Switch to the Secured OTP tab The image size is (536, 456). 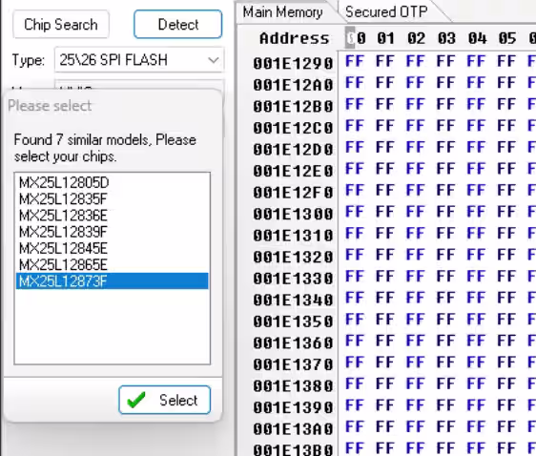click(386, 12)
